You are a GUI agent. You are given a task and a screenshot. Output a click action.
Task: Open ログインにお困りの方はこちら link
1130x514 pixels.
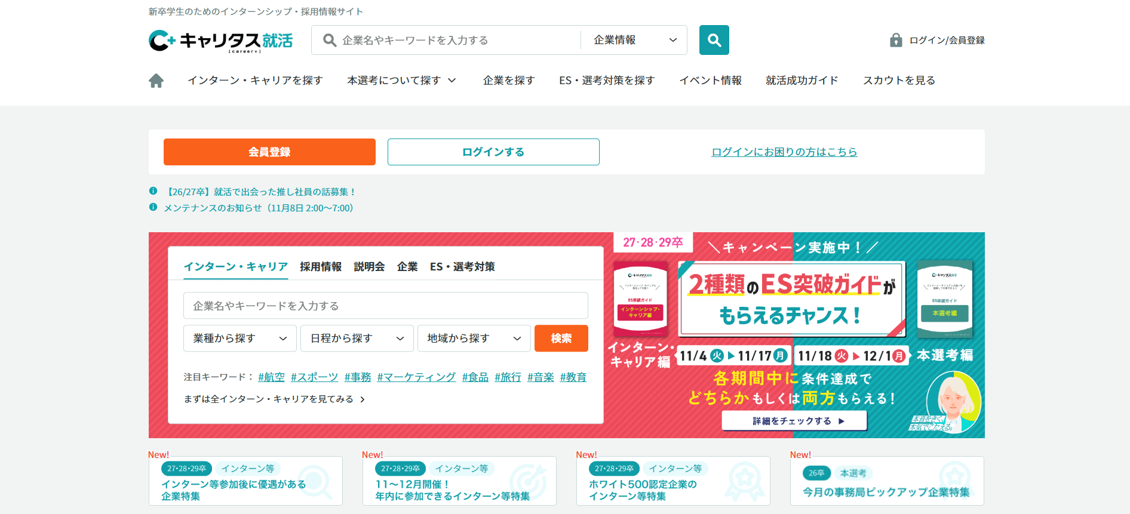[x=784, y=152]
